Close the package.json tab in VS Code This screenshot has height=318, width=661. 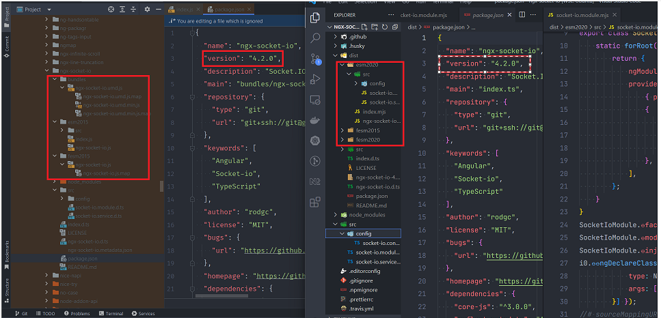509,15
